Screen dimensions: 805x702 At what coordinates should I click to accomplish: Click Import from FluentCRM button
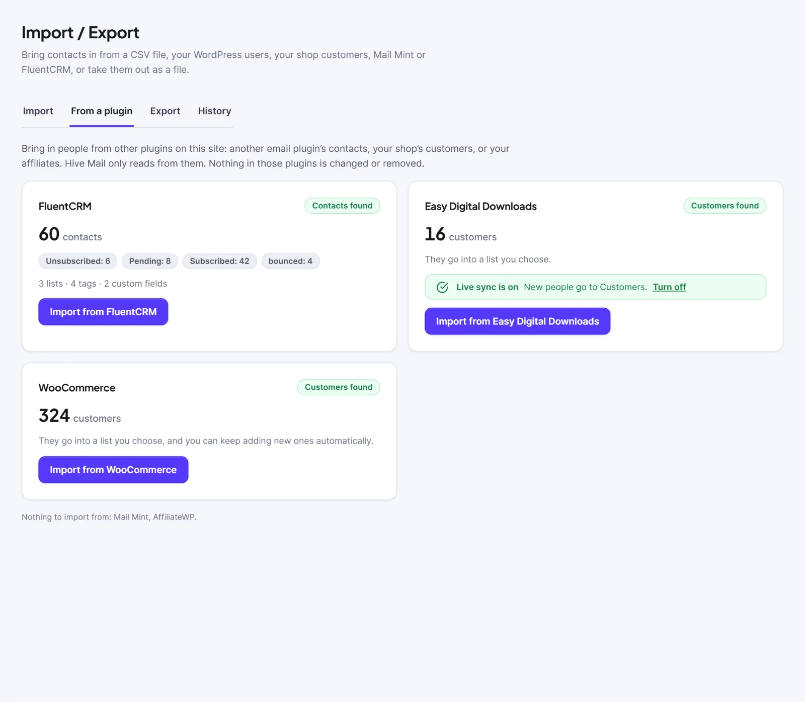[103, 312]
